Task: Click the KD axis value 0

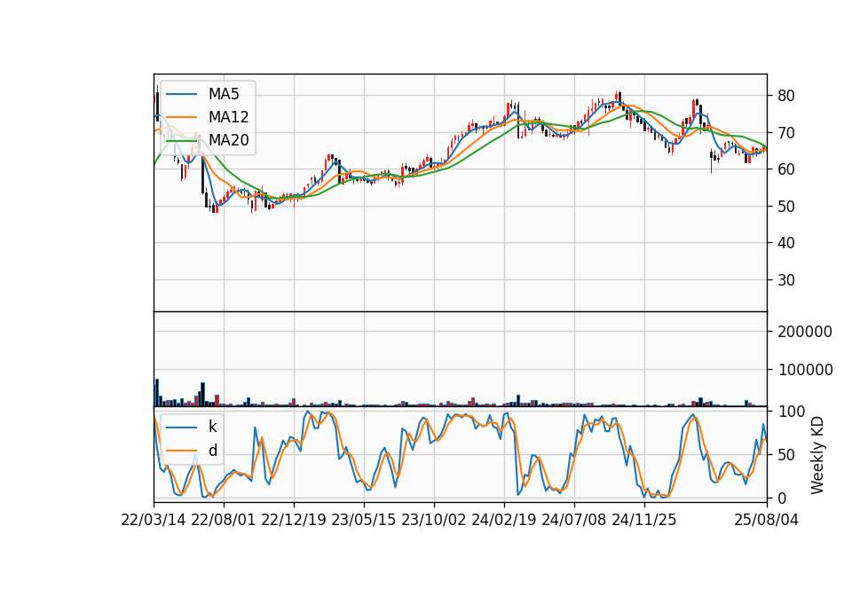Action: (782, 498)
